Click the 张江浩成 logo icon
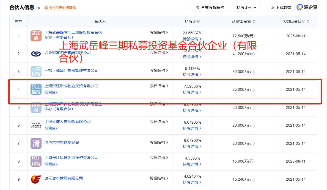327x190 pixels. 36,89
